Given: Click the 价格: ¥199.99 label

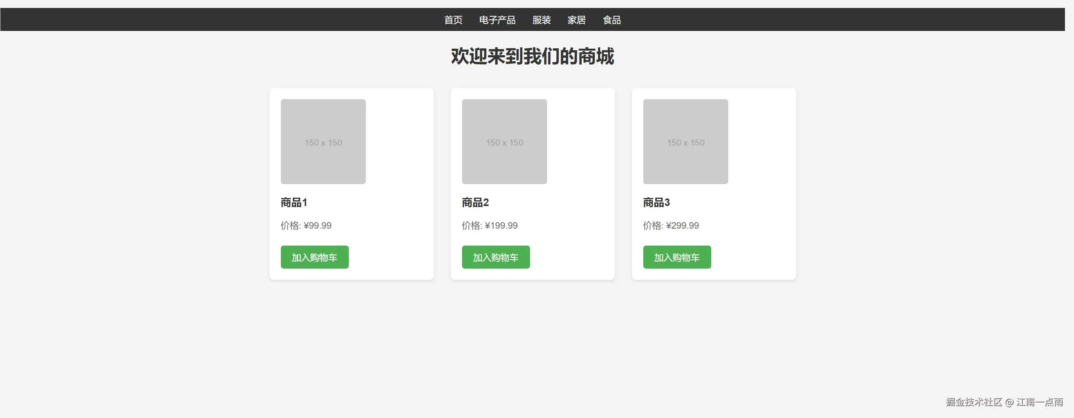Looking at the screenshot, I should click(490, 226).
